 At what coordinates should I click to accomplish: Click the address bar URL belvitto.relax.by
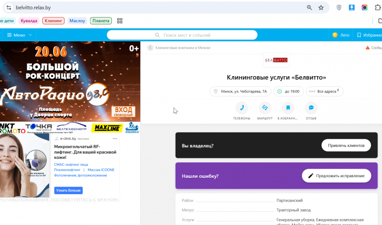click(33, 7)
